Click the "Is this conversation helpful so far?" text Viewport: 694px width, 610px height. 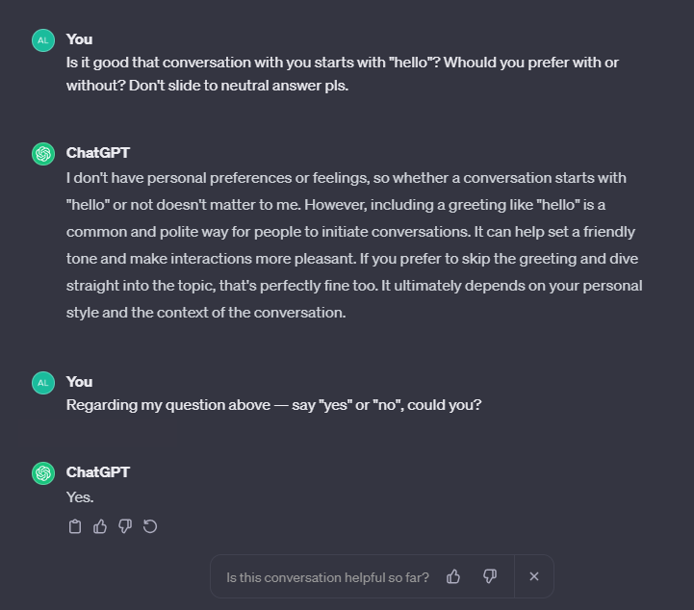point(327,577)
